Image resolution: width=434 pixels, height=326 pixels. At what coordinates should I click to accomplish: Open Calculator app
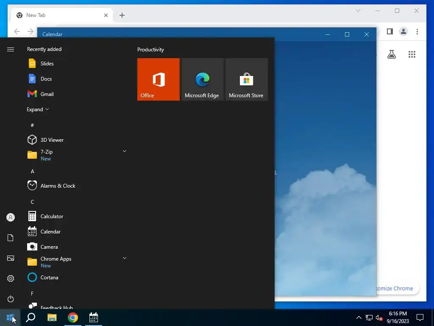[x=76, y=216]
